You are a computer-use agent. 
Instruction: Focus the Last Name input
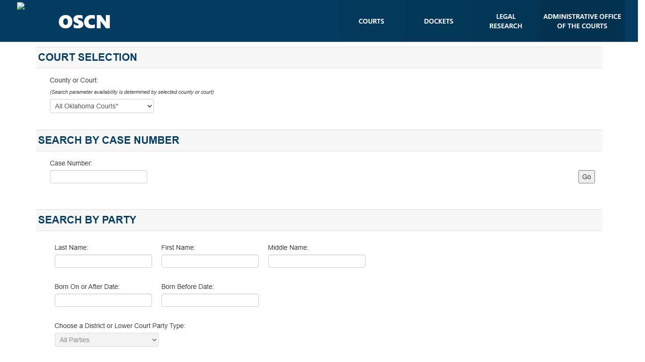tap(103, 261)
